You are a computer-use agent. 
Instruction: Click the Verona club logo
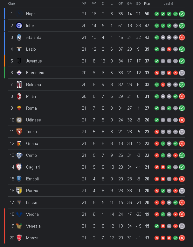click(x=19, y=214)
